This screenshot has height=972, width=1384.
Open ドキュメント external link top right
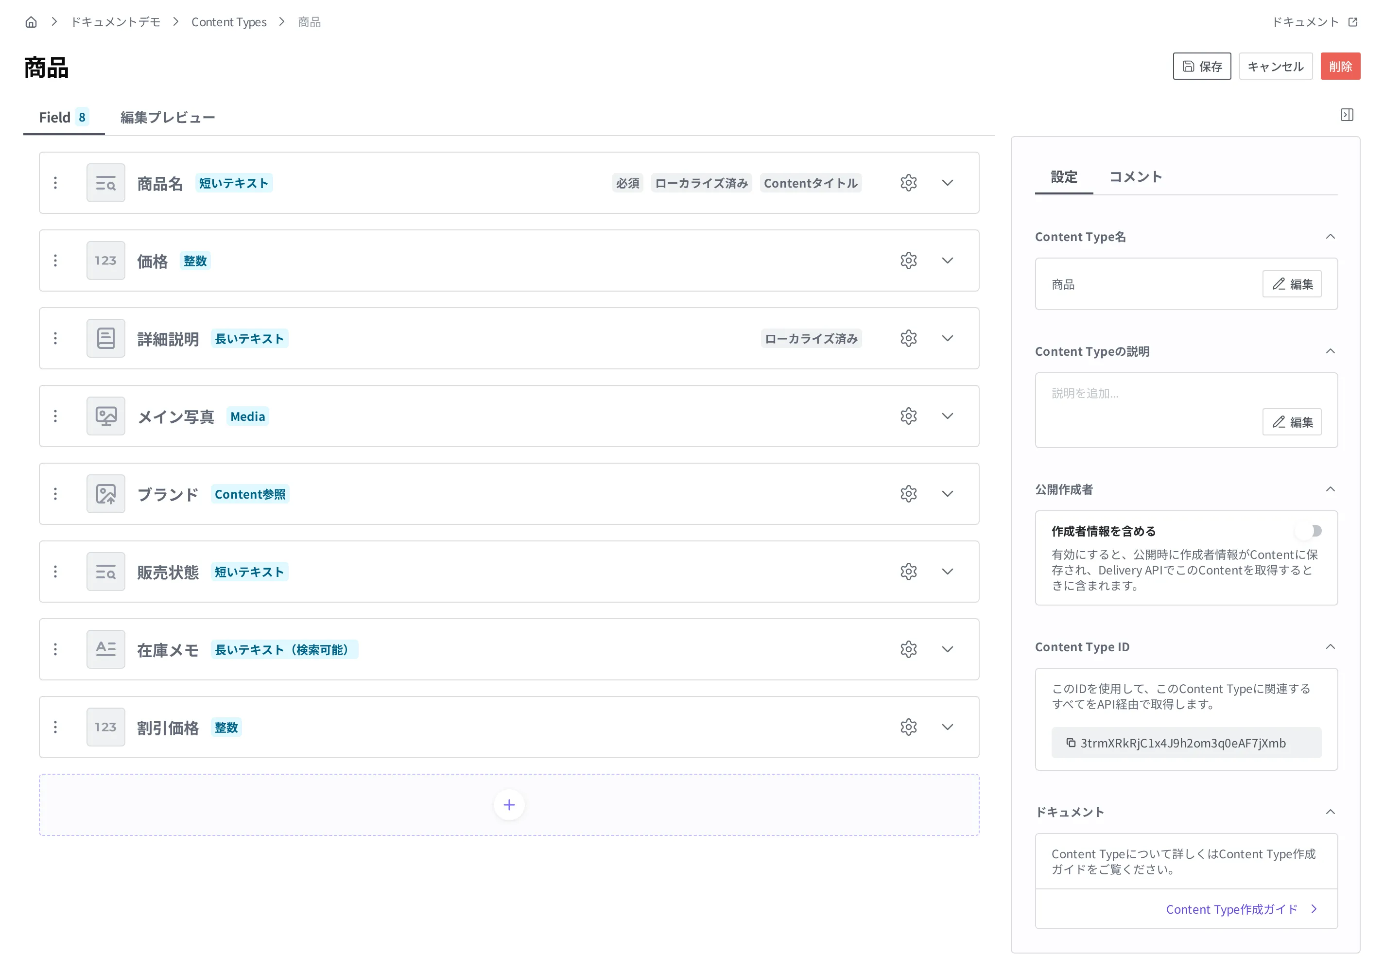click(x=1315, y=22)
